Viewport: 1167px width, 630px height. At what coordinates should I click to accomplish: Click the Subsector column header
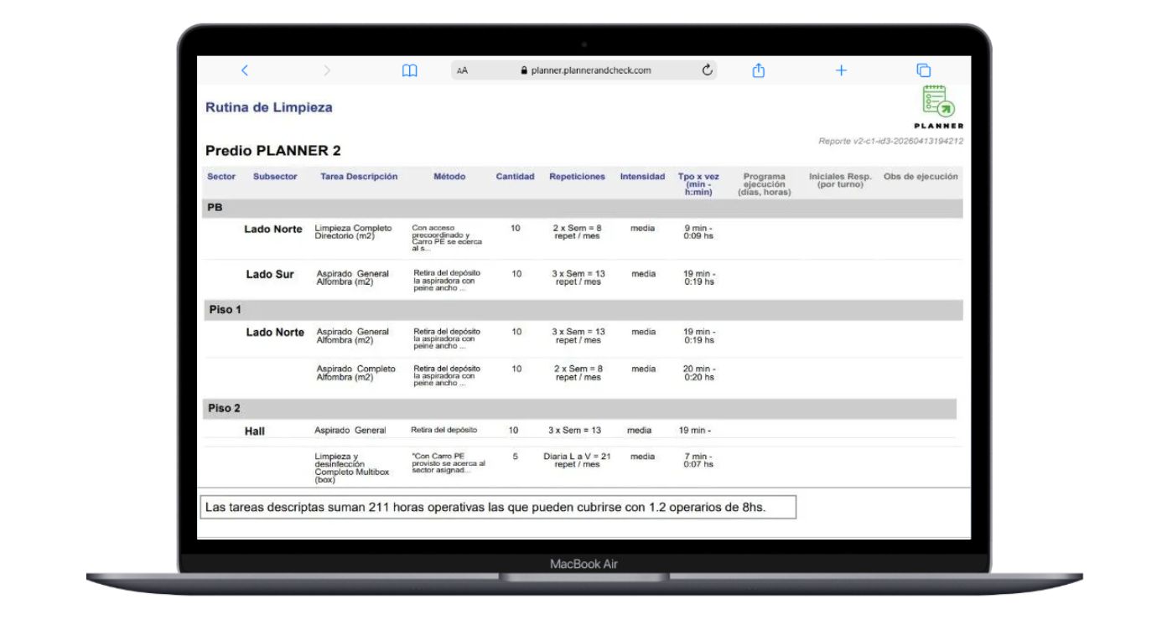coord(275,177)
